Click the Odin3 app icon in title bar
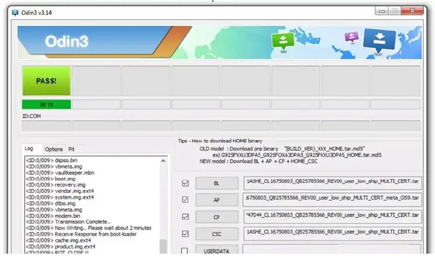 point(15,12)
